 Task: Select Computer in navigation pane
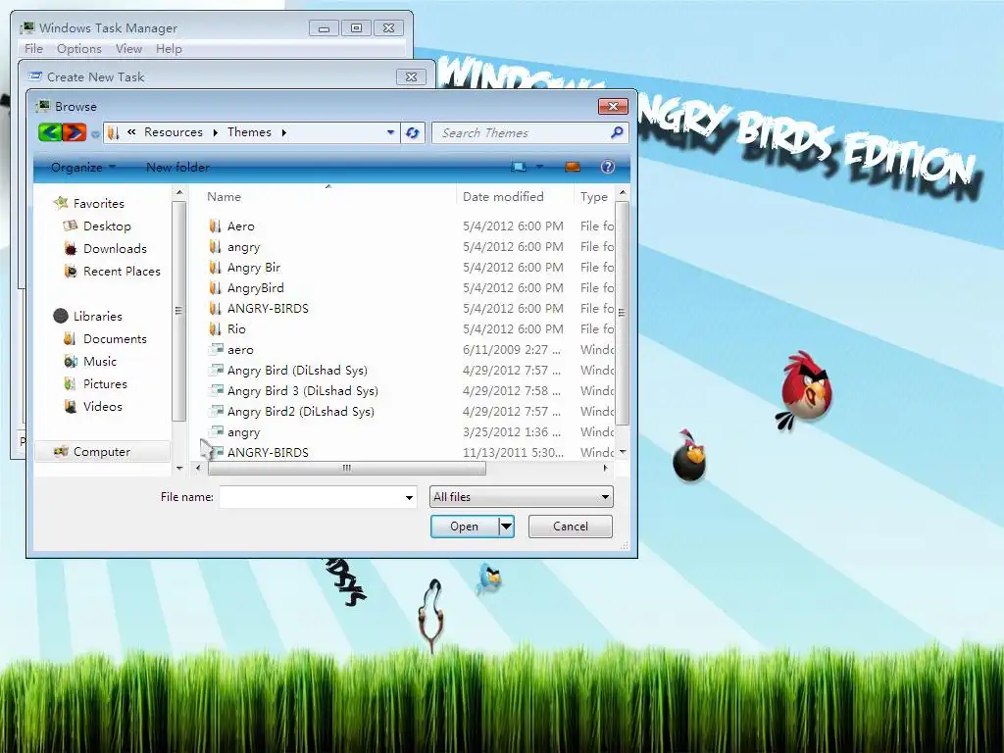click(x=101, y=452)
